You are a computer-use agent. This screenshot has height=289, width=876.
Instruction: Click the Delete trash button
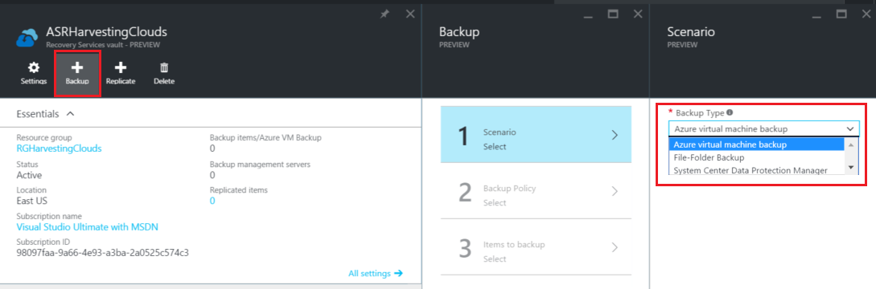click(x=164, y=74)
